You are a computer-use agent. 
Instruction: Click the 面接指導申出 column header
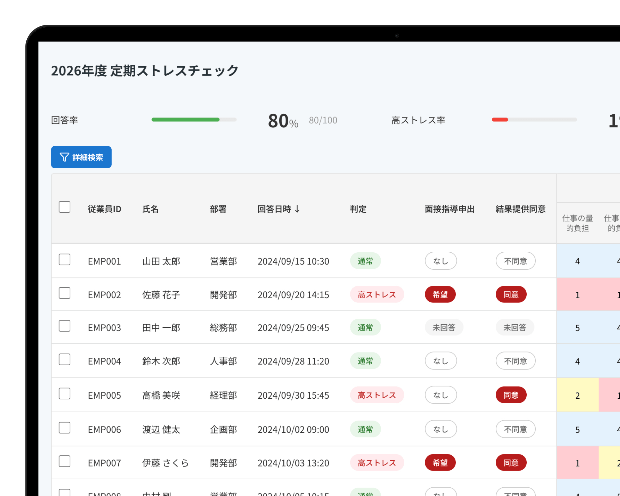pos(449,209)
